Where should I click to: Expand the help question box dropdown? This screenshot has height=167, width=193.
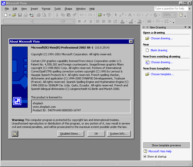[x=190, y=9]
